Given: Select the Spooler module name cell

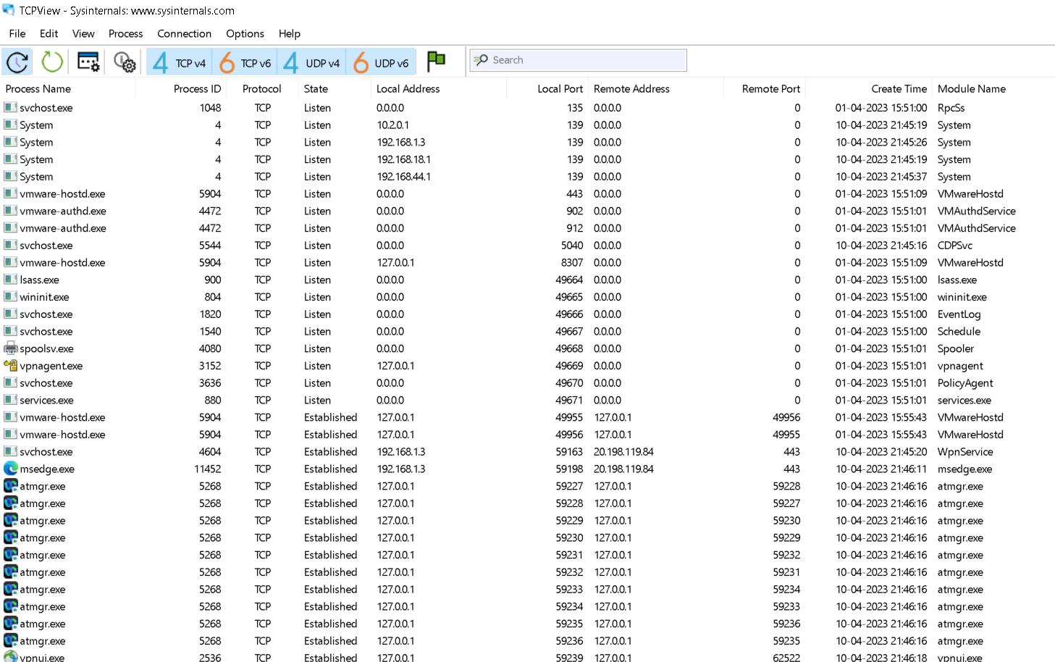Looking at the screenshot, I should click(x=956, y=348).
